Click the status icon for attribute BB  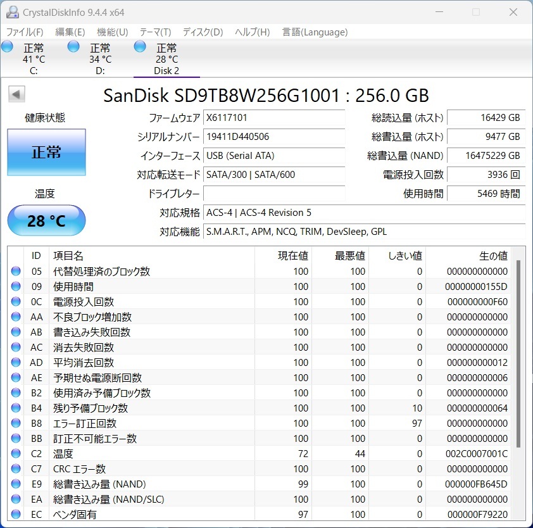tap(16, 438)
